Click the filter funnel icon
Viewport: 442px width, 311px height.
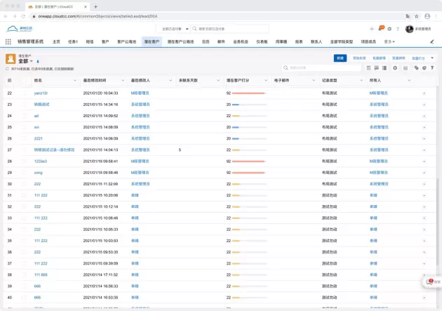tap(433, 68)
